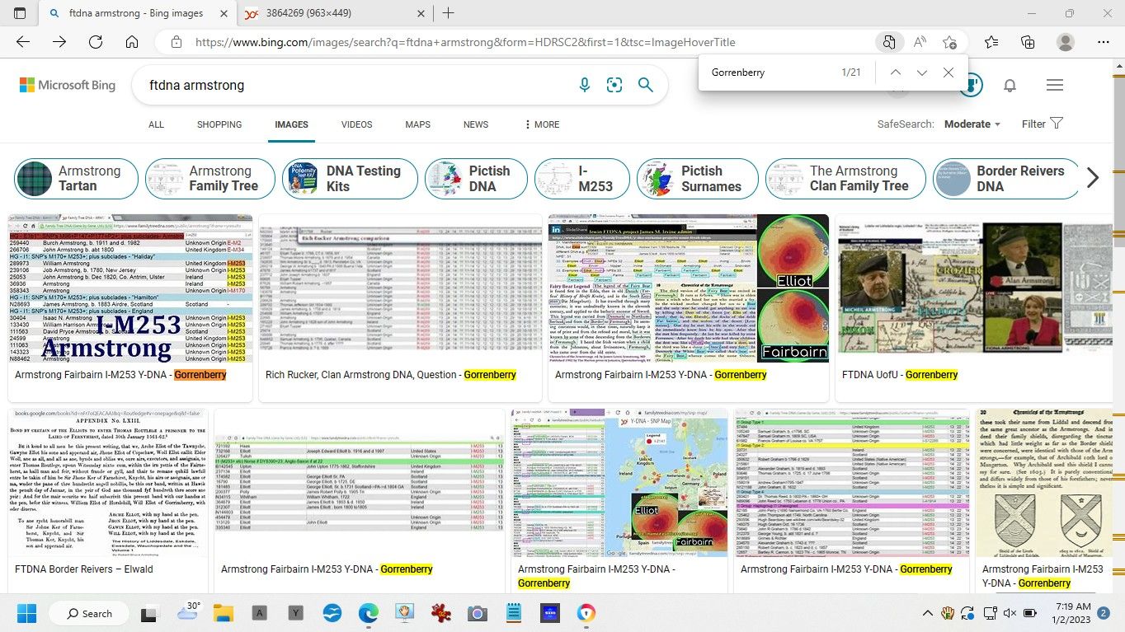This screenshot has height=632, width=1125.
Task: Show more related search chips arrow
Action: pos(1093,178)
